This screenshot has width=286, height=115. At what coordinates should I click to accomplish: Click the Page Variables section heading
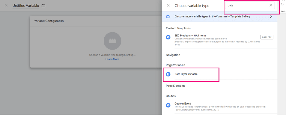[x=175, y=65]
